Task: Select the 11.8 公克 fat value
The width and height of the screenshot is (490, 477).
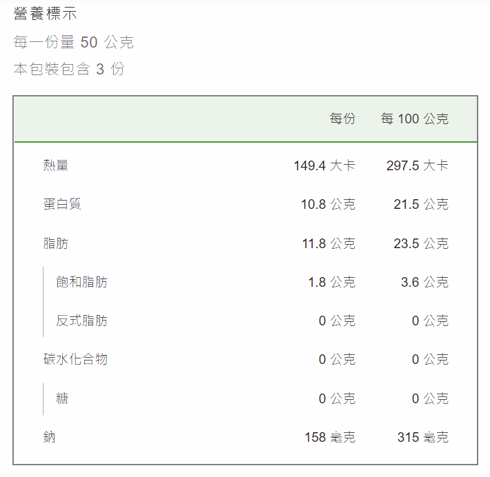Action: [x=329, y=243]
